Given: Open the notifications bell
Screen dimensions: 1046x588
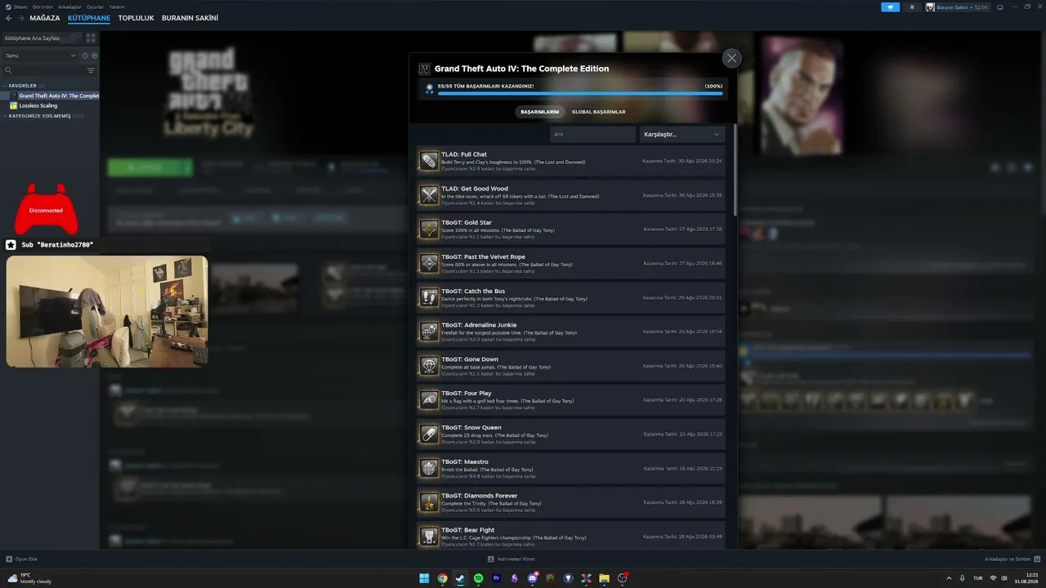Looking at the screenshot, I should (912, 7).
